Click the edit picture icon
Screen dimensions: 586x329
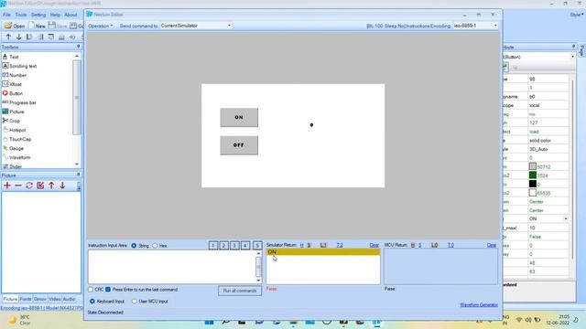(x=40, y=186)
